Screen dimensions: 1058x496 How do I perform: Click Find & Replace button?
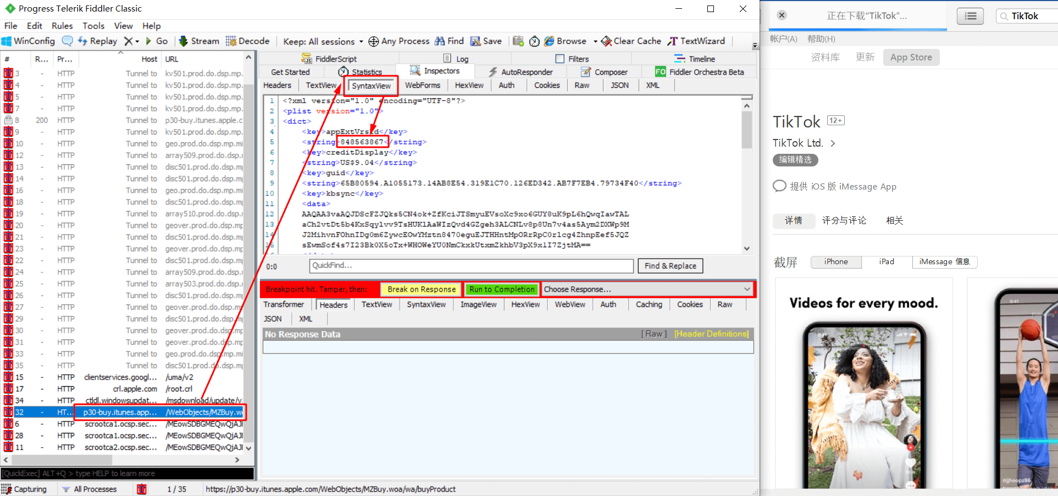pyautogui.click(x=670, y=266)
